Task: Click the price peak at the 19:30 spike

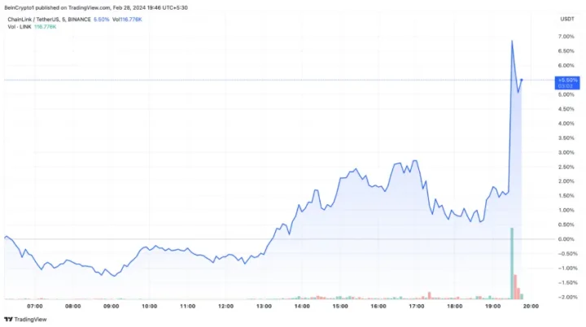Action: [x=512, y=41]
